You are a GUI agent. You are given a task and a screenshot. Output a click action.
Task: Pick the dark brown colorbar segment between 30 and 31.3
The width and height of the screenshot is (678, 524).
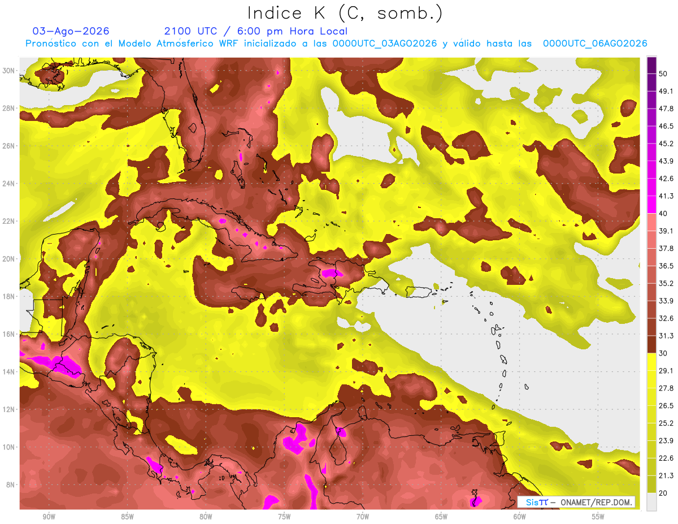[x=651, y=344]
